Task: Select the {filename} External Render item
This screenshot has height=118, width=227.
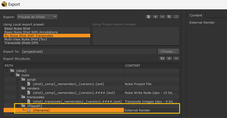Action: point(41,110)
